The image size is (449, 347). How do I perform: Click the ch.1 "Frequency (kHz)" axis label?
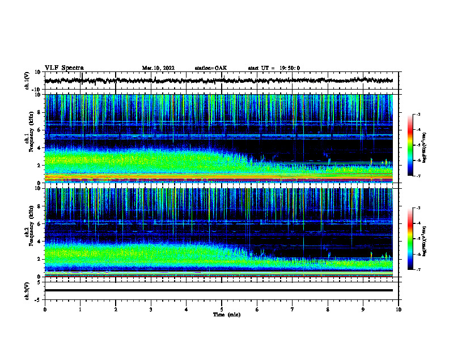click(x=32, y=132)
